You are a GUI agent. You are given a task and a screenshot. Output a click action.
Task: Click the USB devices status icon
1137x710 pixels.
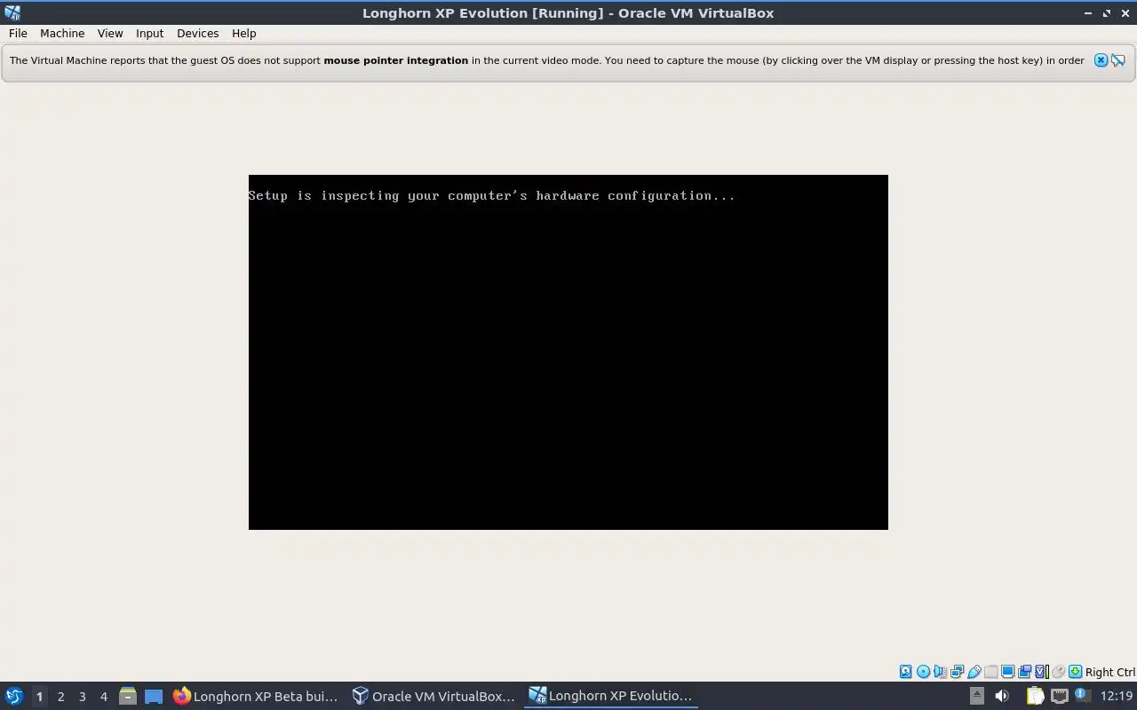coord(974,672)
